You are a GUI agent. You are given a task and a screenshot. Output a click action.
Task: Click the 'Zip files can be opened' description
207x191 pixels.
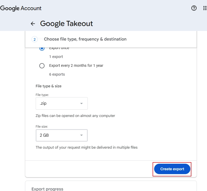tap(75, 116)
